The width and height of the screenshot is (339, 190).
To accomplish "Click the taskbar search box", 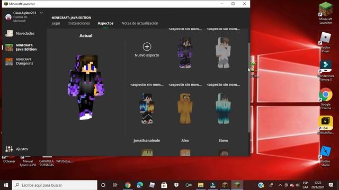I will 55,185.
